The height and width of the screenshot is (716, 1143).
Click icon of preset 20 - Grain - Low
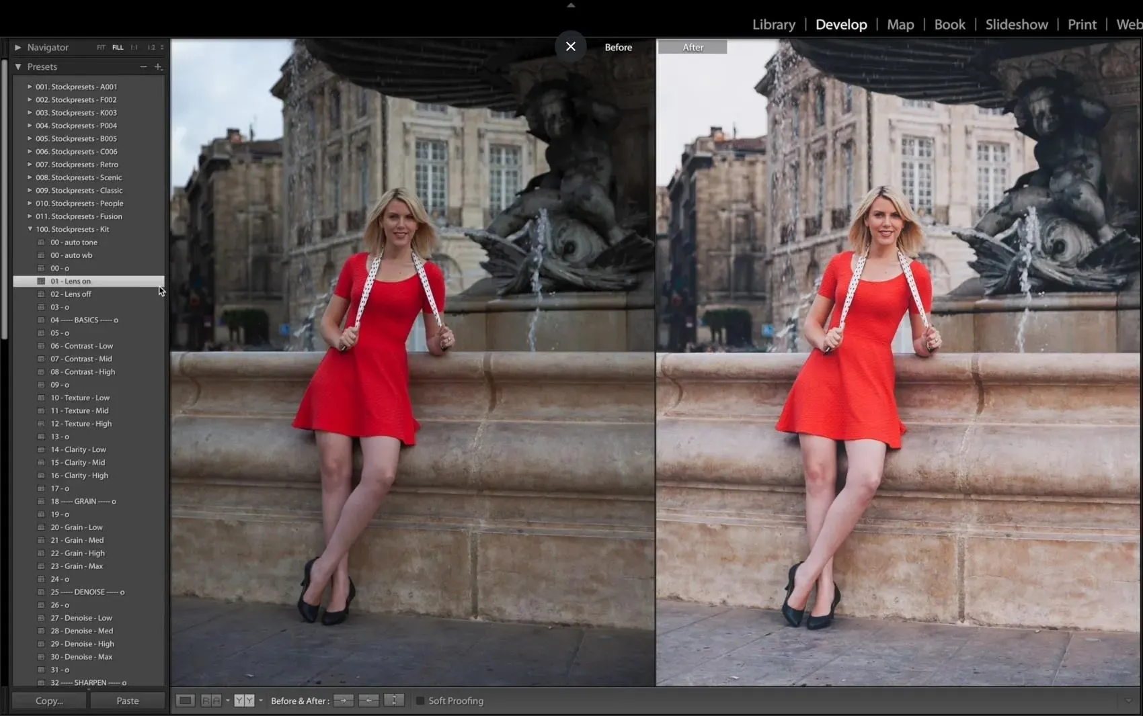pos(41,527)
